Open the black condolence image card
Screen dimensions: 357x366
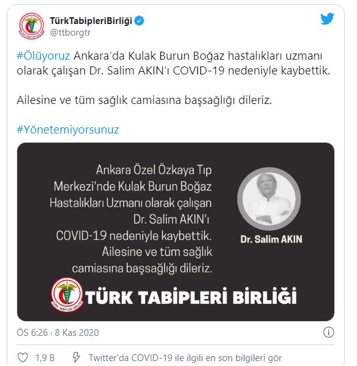click(x=176, y=232)
